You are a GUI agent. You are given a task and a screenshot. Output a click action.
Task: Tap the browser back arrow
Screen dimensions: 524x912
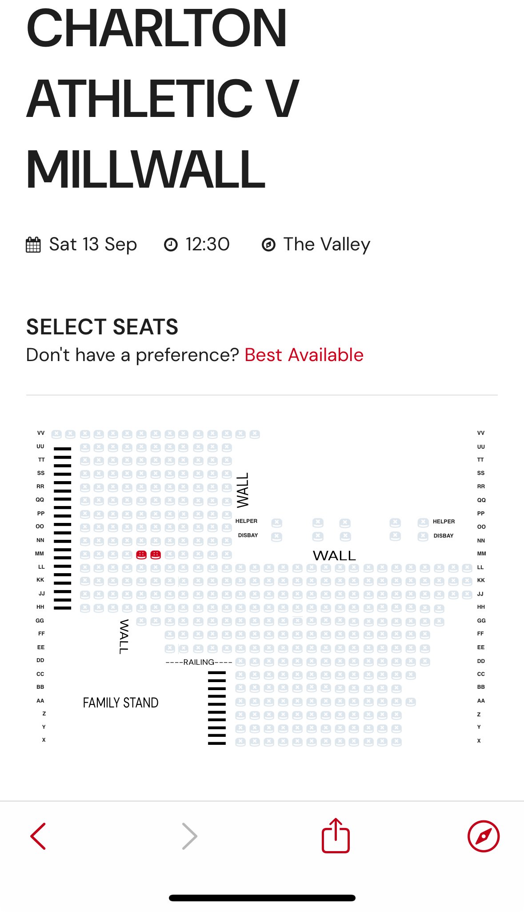[38, 836]
